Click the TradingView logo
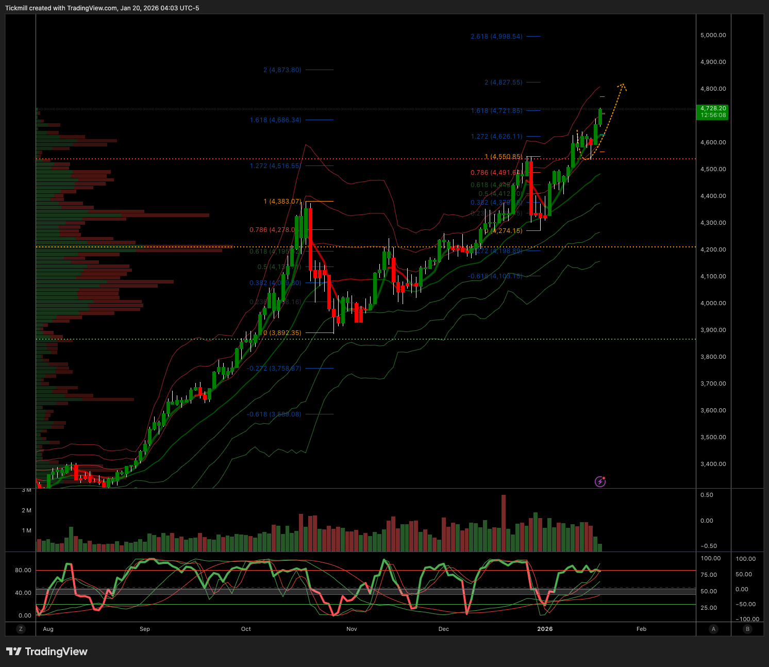769x667 pixels. (47, 652)
